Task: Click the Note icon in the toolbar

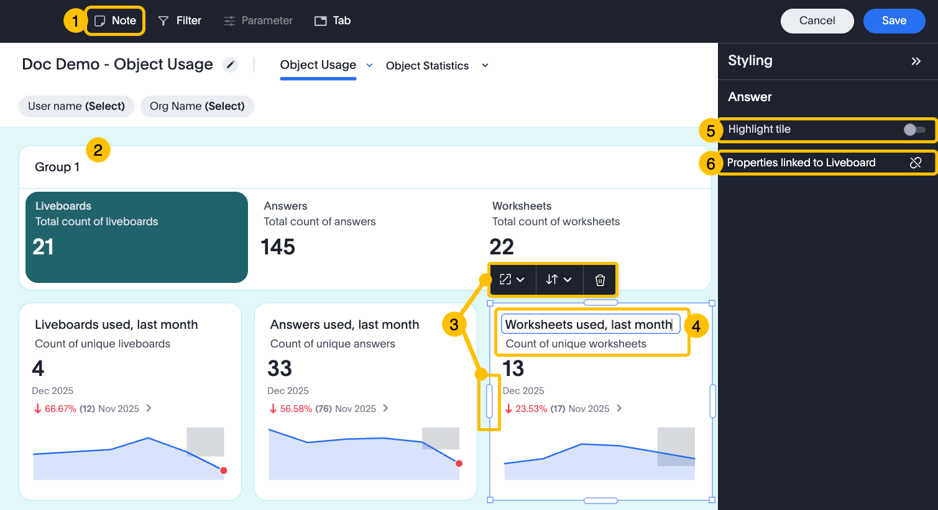Action: 99,21
